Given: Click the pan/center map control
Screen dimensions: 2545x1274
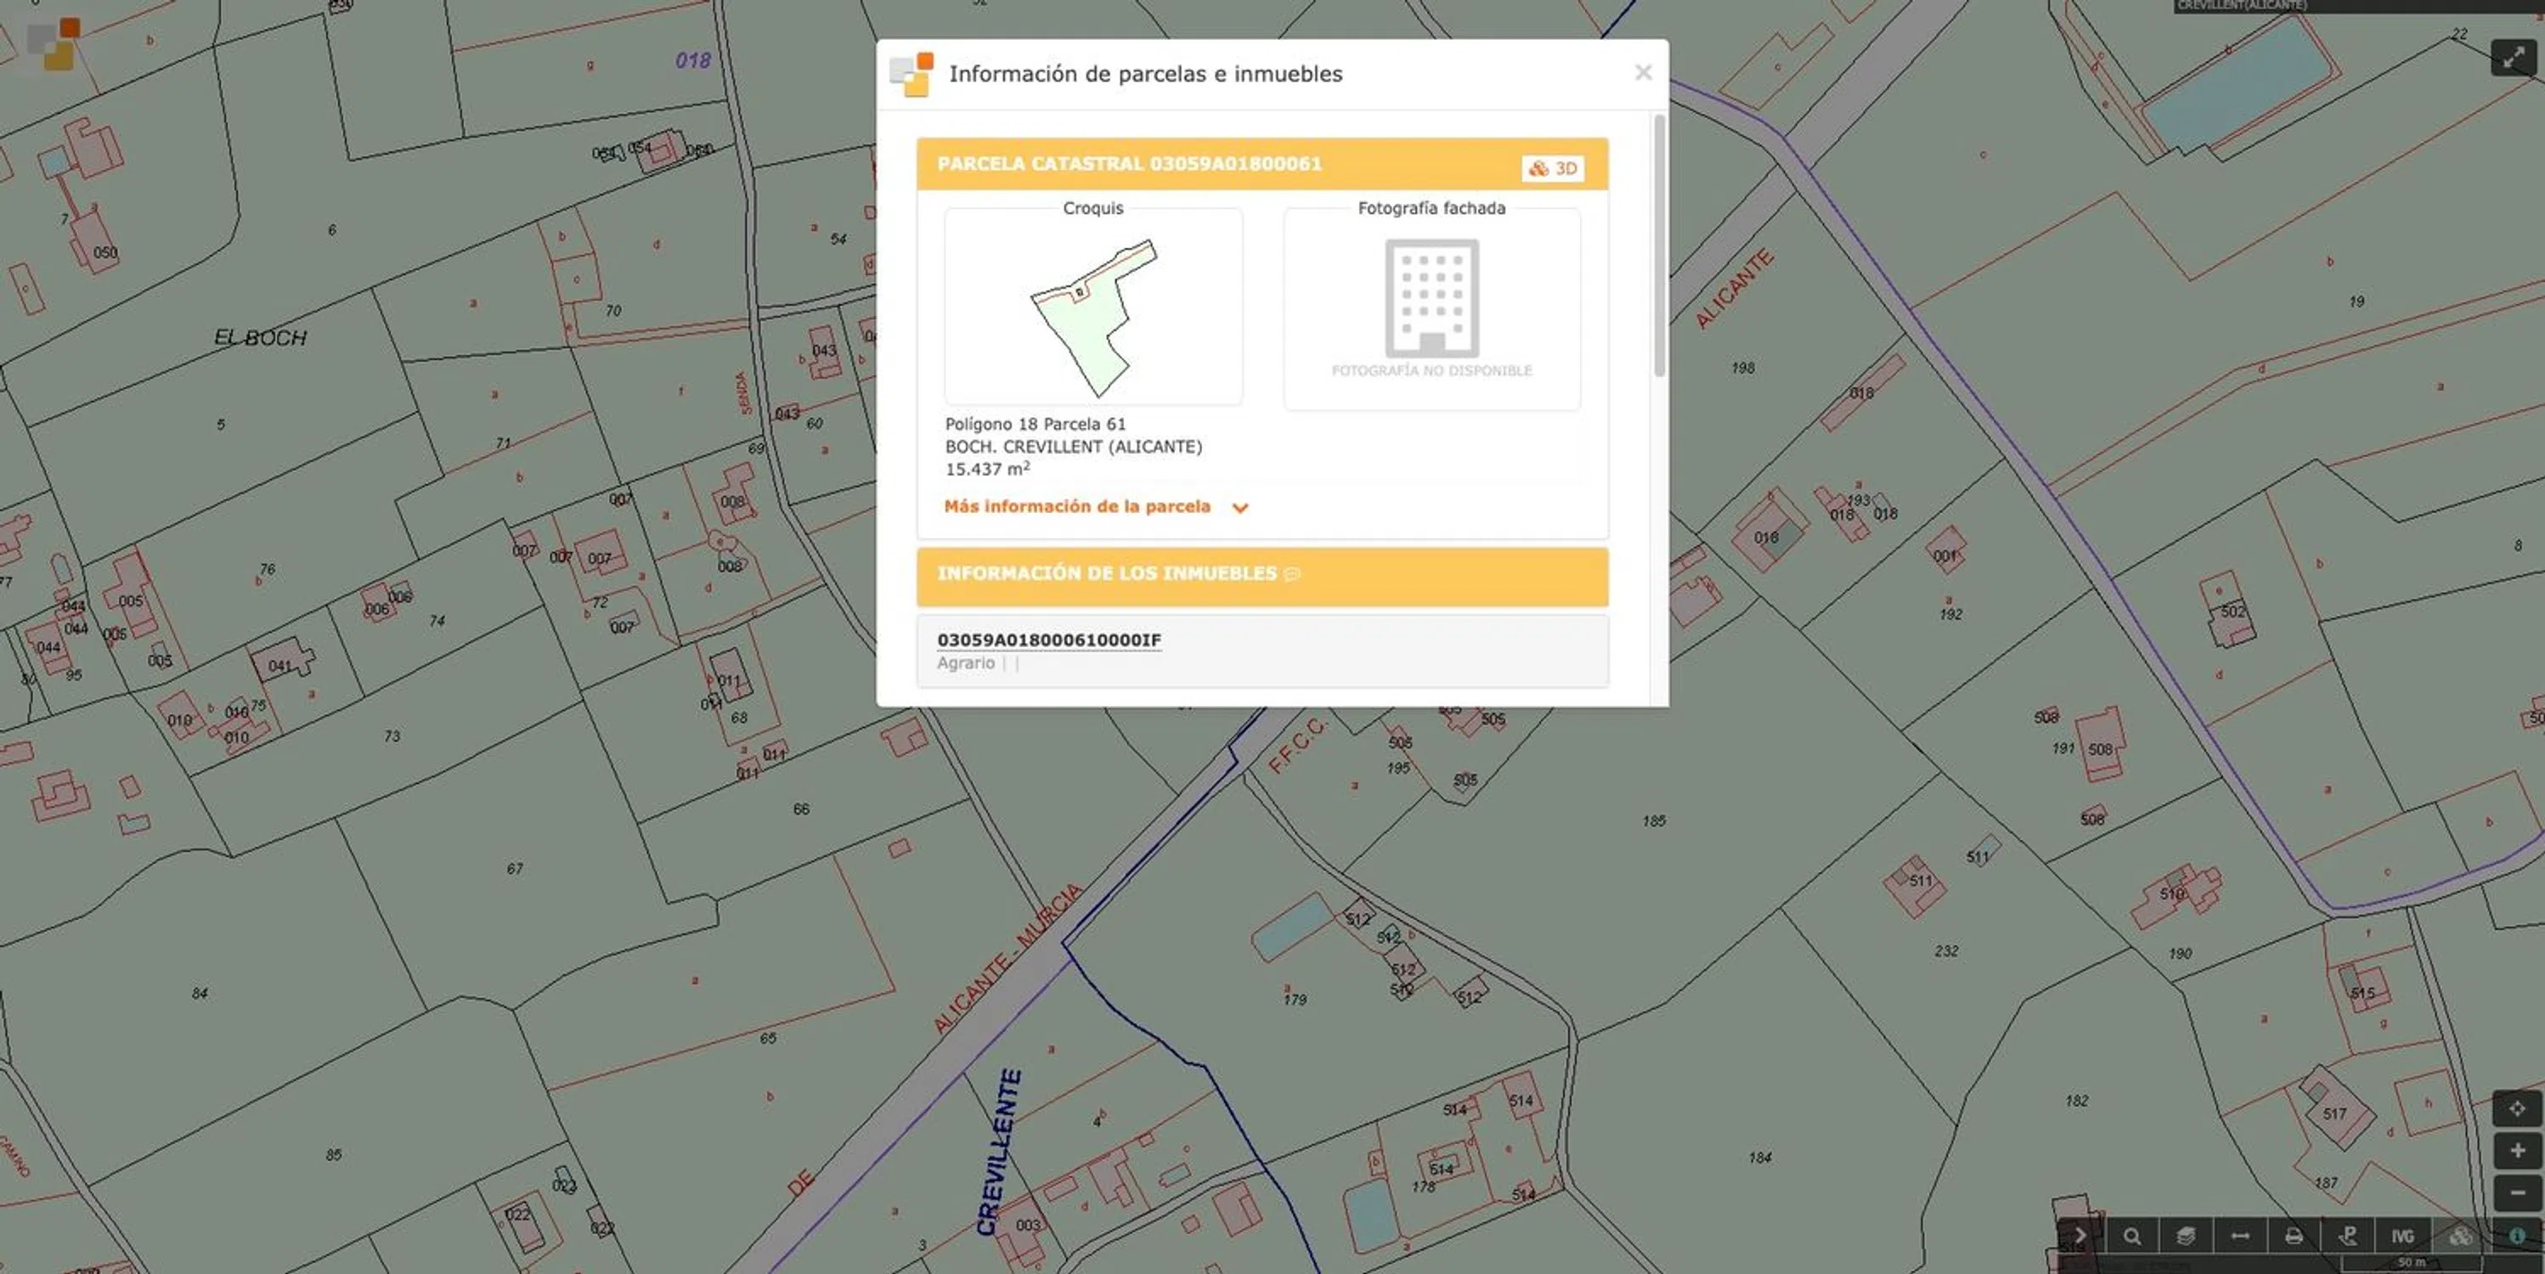Looking at the screenshot, I should click(x=2516, y=1108).
